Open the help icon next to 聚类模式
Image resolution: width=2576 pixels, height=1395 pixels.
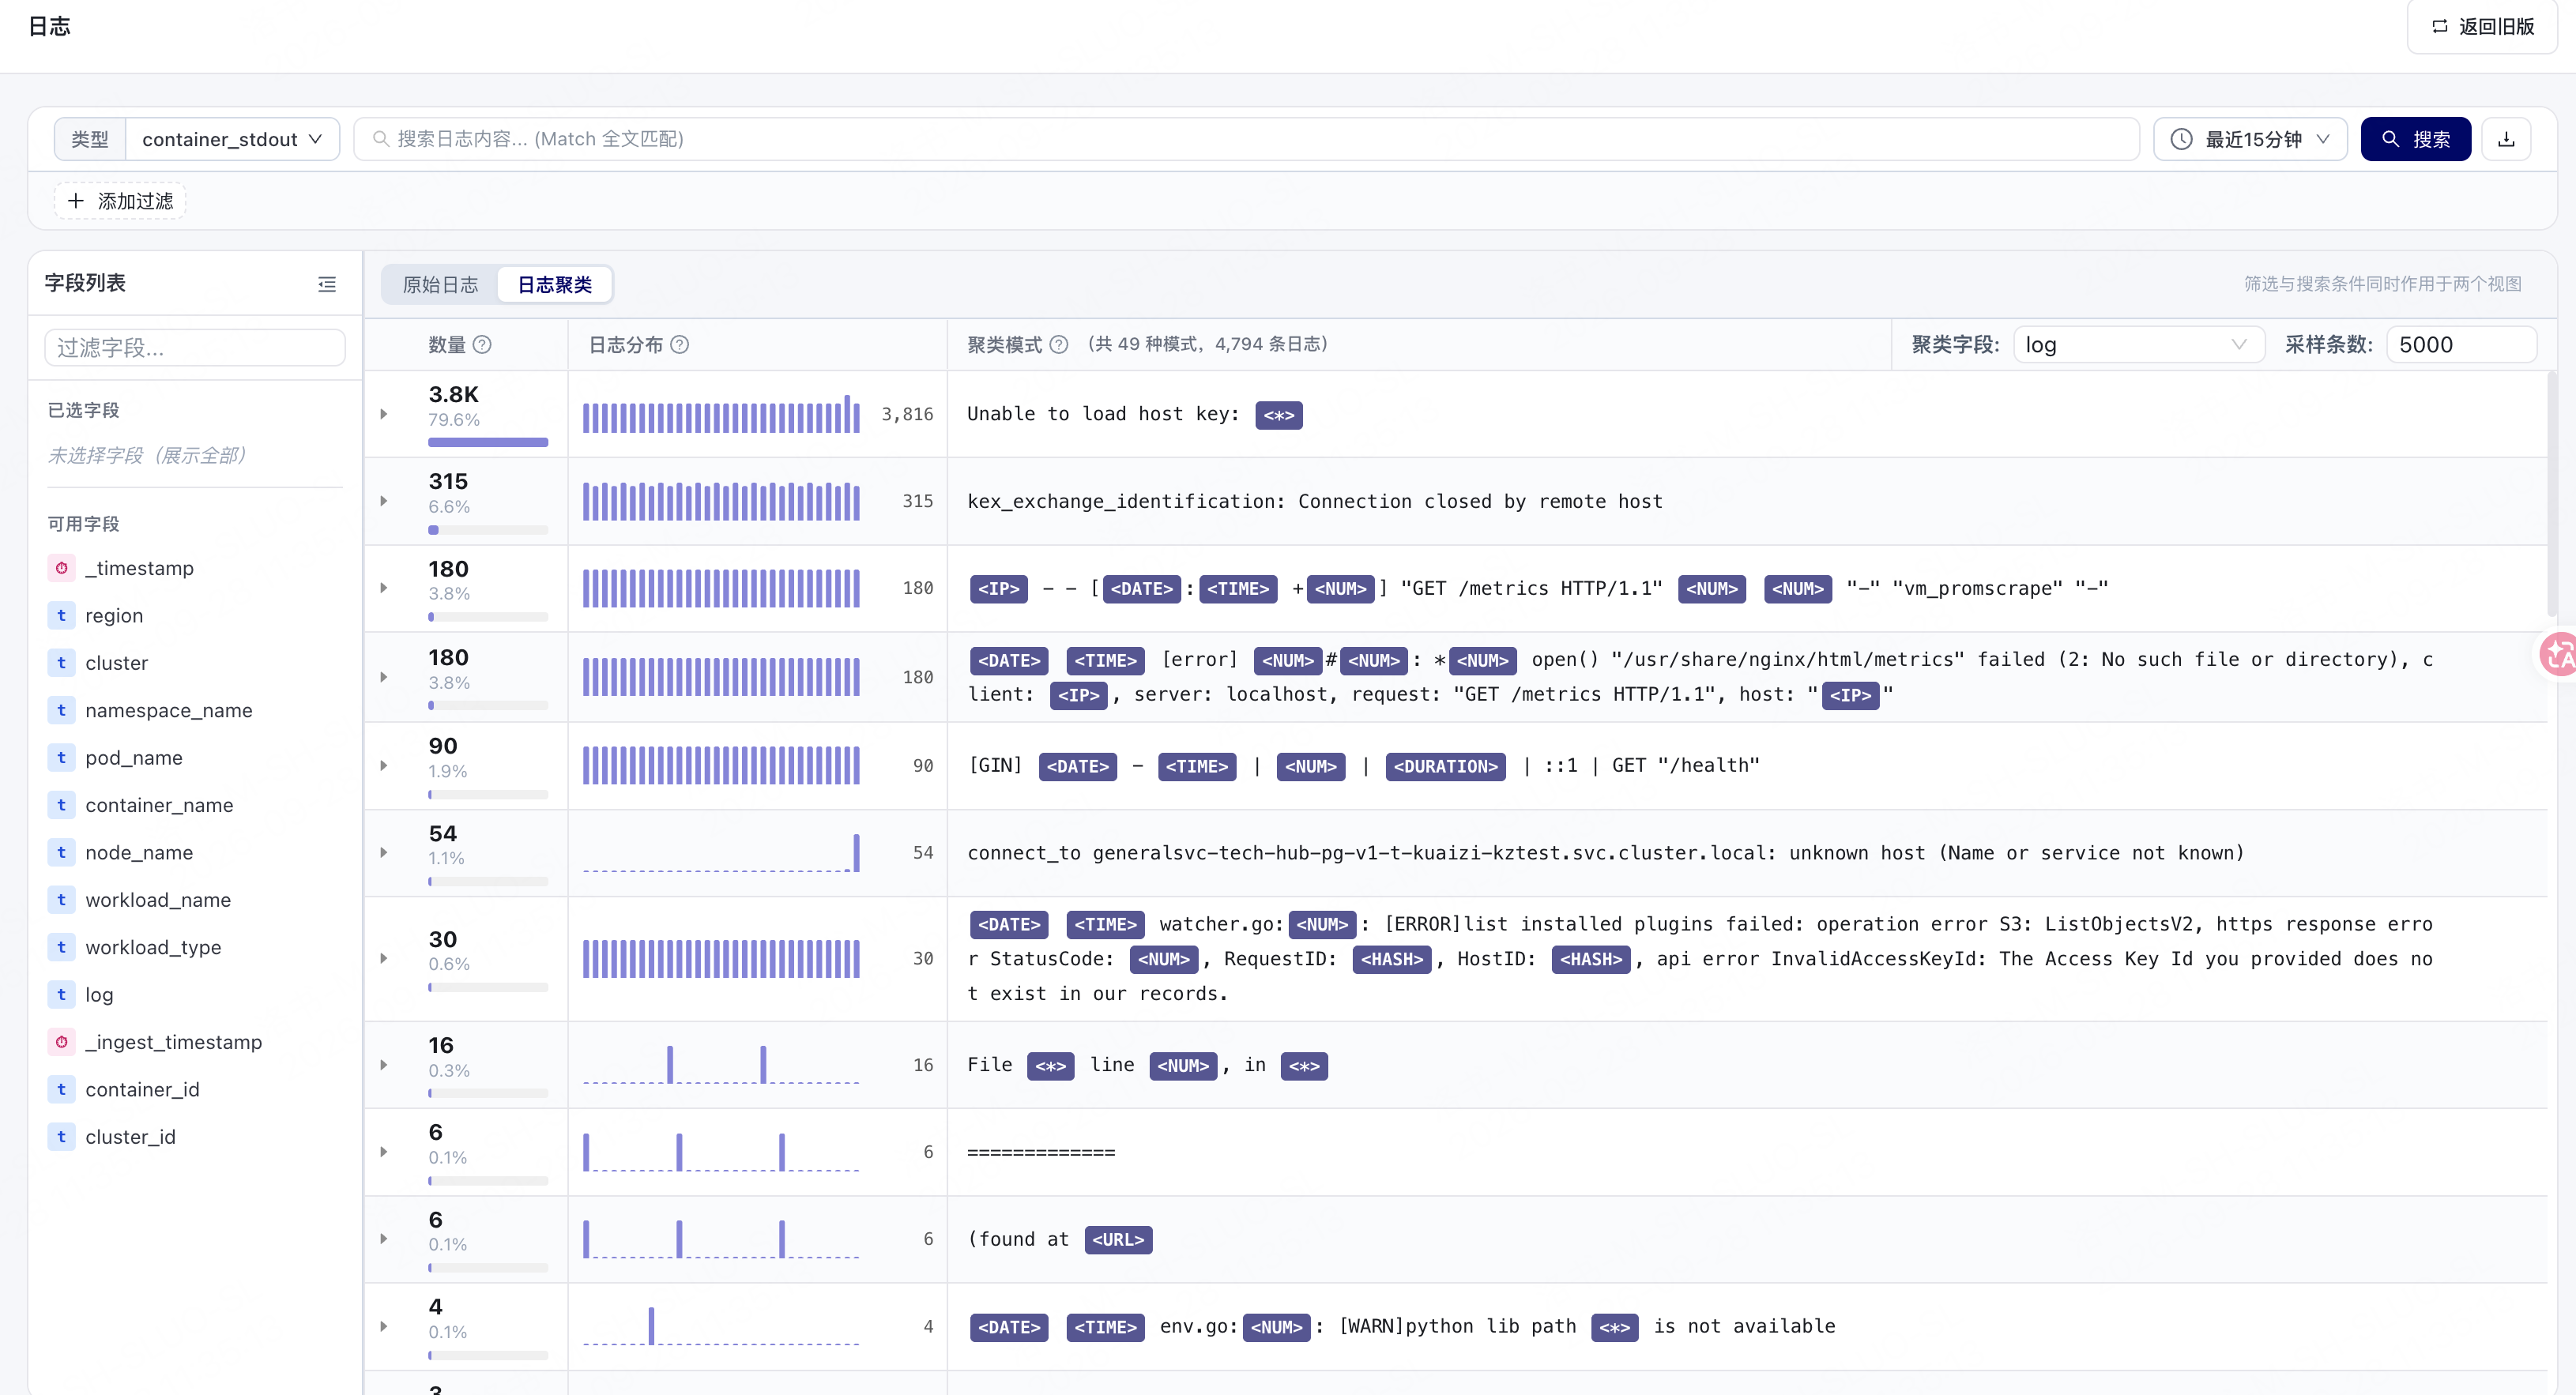1059,345
